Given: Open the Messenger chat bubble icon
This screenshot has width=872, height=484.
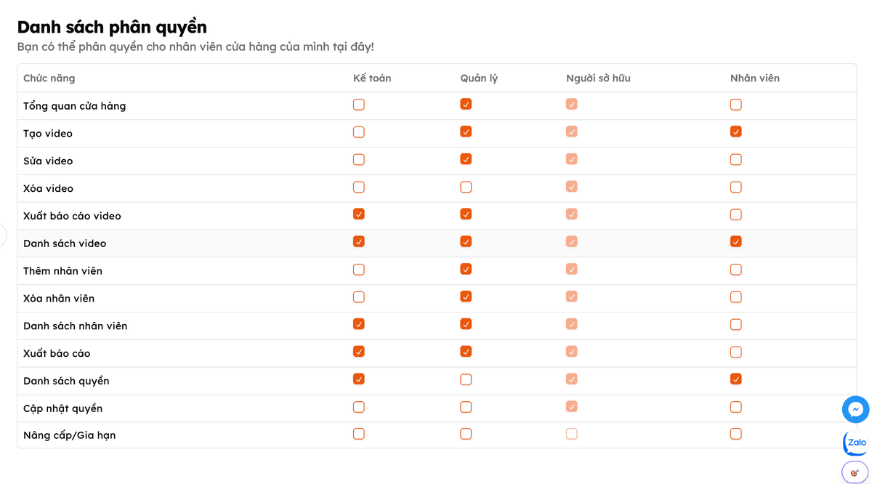Looking at the screenshot, I should click(x=855, y=409).
